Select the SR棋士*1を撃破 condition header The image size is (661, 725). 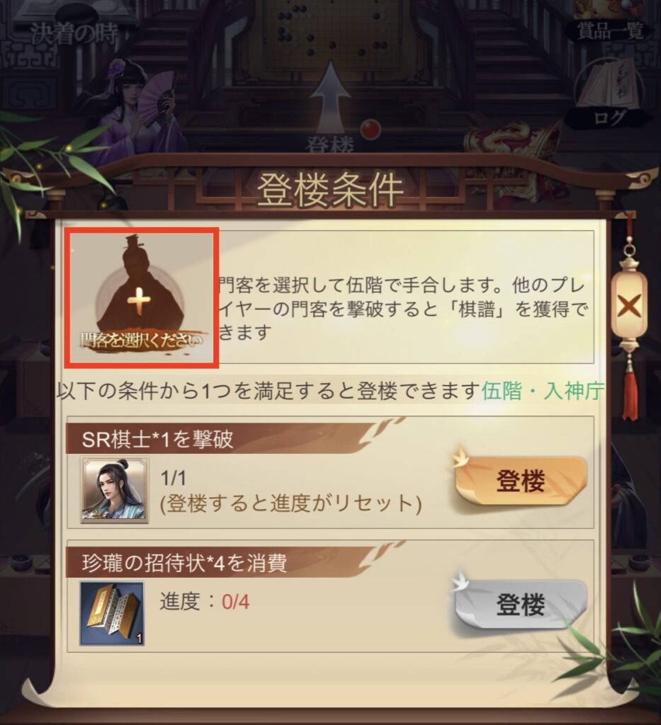click(157, 439)
